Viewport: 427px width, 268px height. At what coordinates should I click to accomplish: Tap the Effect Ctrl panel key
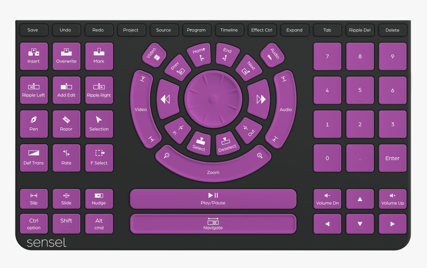[262, 30]
